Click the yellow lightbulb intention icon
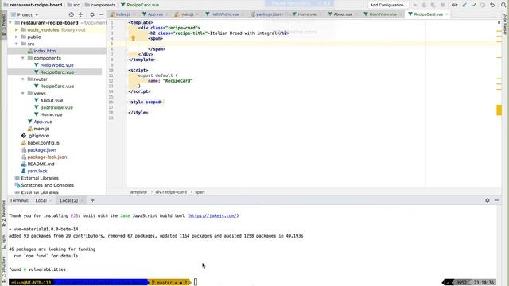 133,38
